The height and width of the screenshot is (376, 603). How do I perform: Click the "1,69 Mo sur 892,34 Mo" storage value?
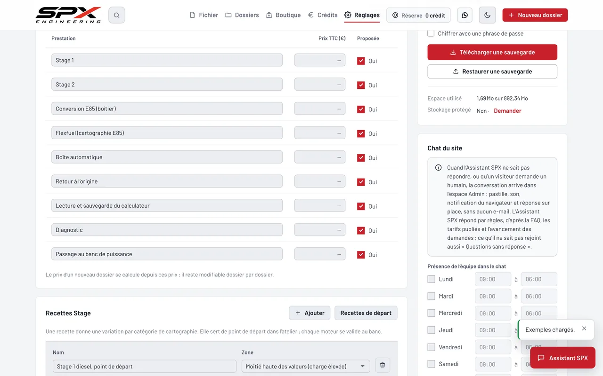(x=502, y=99)
